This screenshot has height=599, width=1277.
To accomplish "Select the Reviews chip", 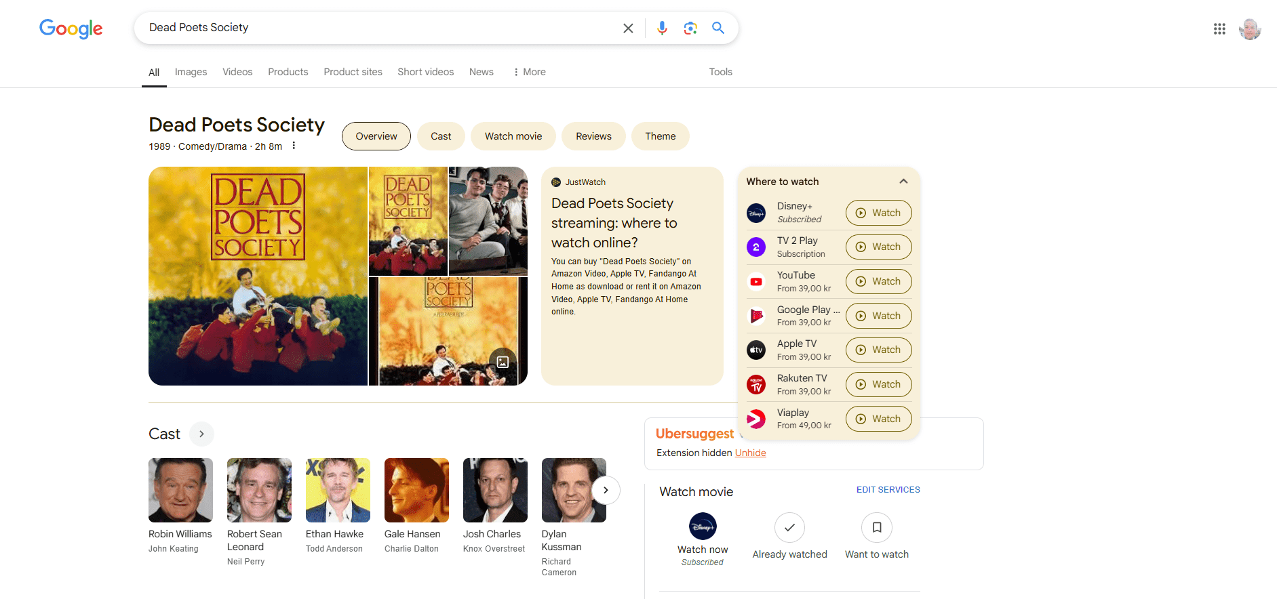I will [x=593, y=136].
